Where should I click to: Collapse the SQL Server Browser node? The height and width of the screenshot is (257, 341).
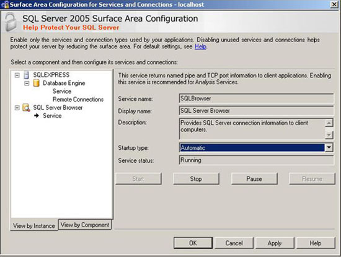[17, 108]
